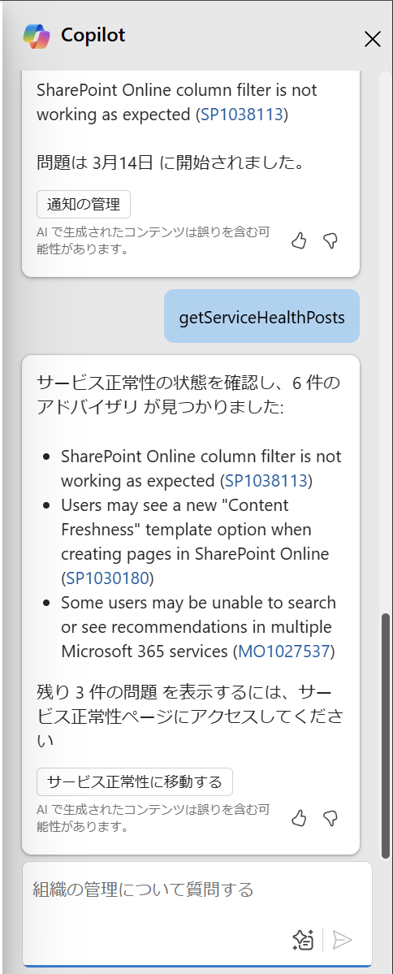
Task: Click the chat vertical scrollbar thumb
Action: pos(386,736)
